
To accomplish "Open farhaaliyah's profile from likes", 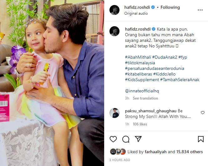I will pos(155,152).
